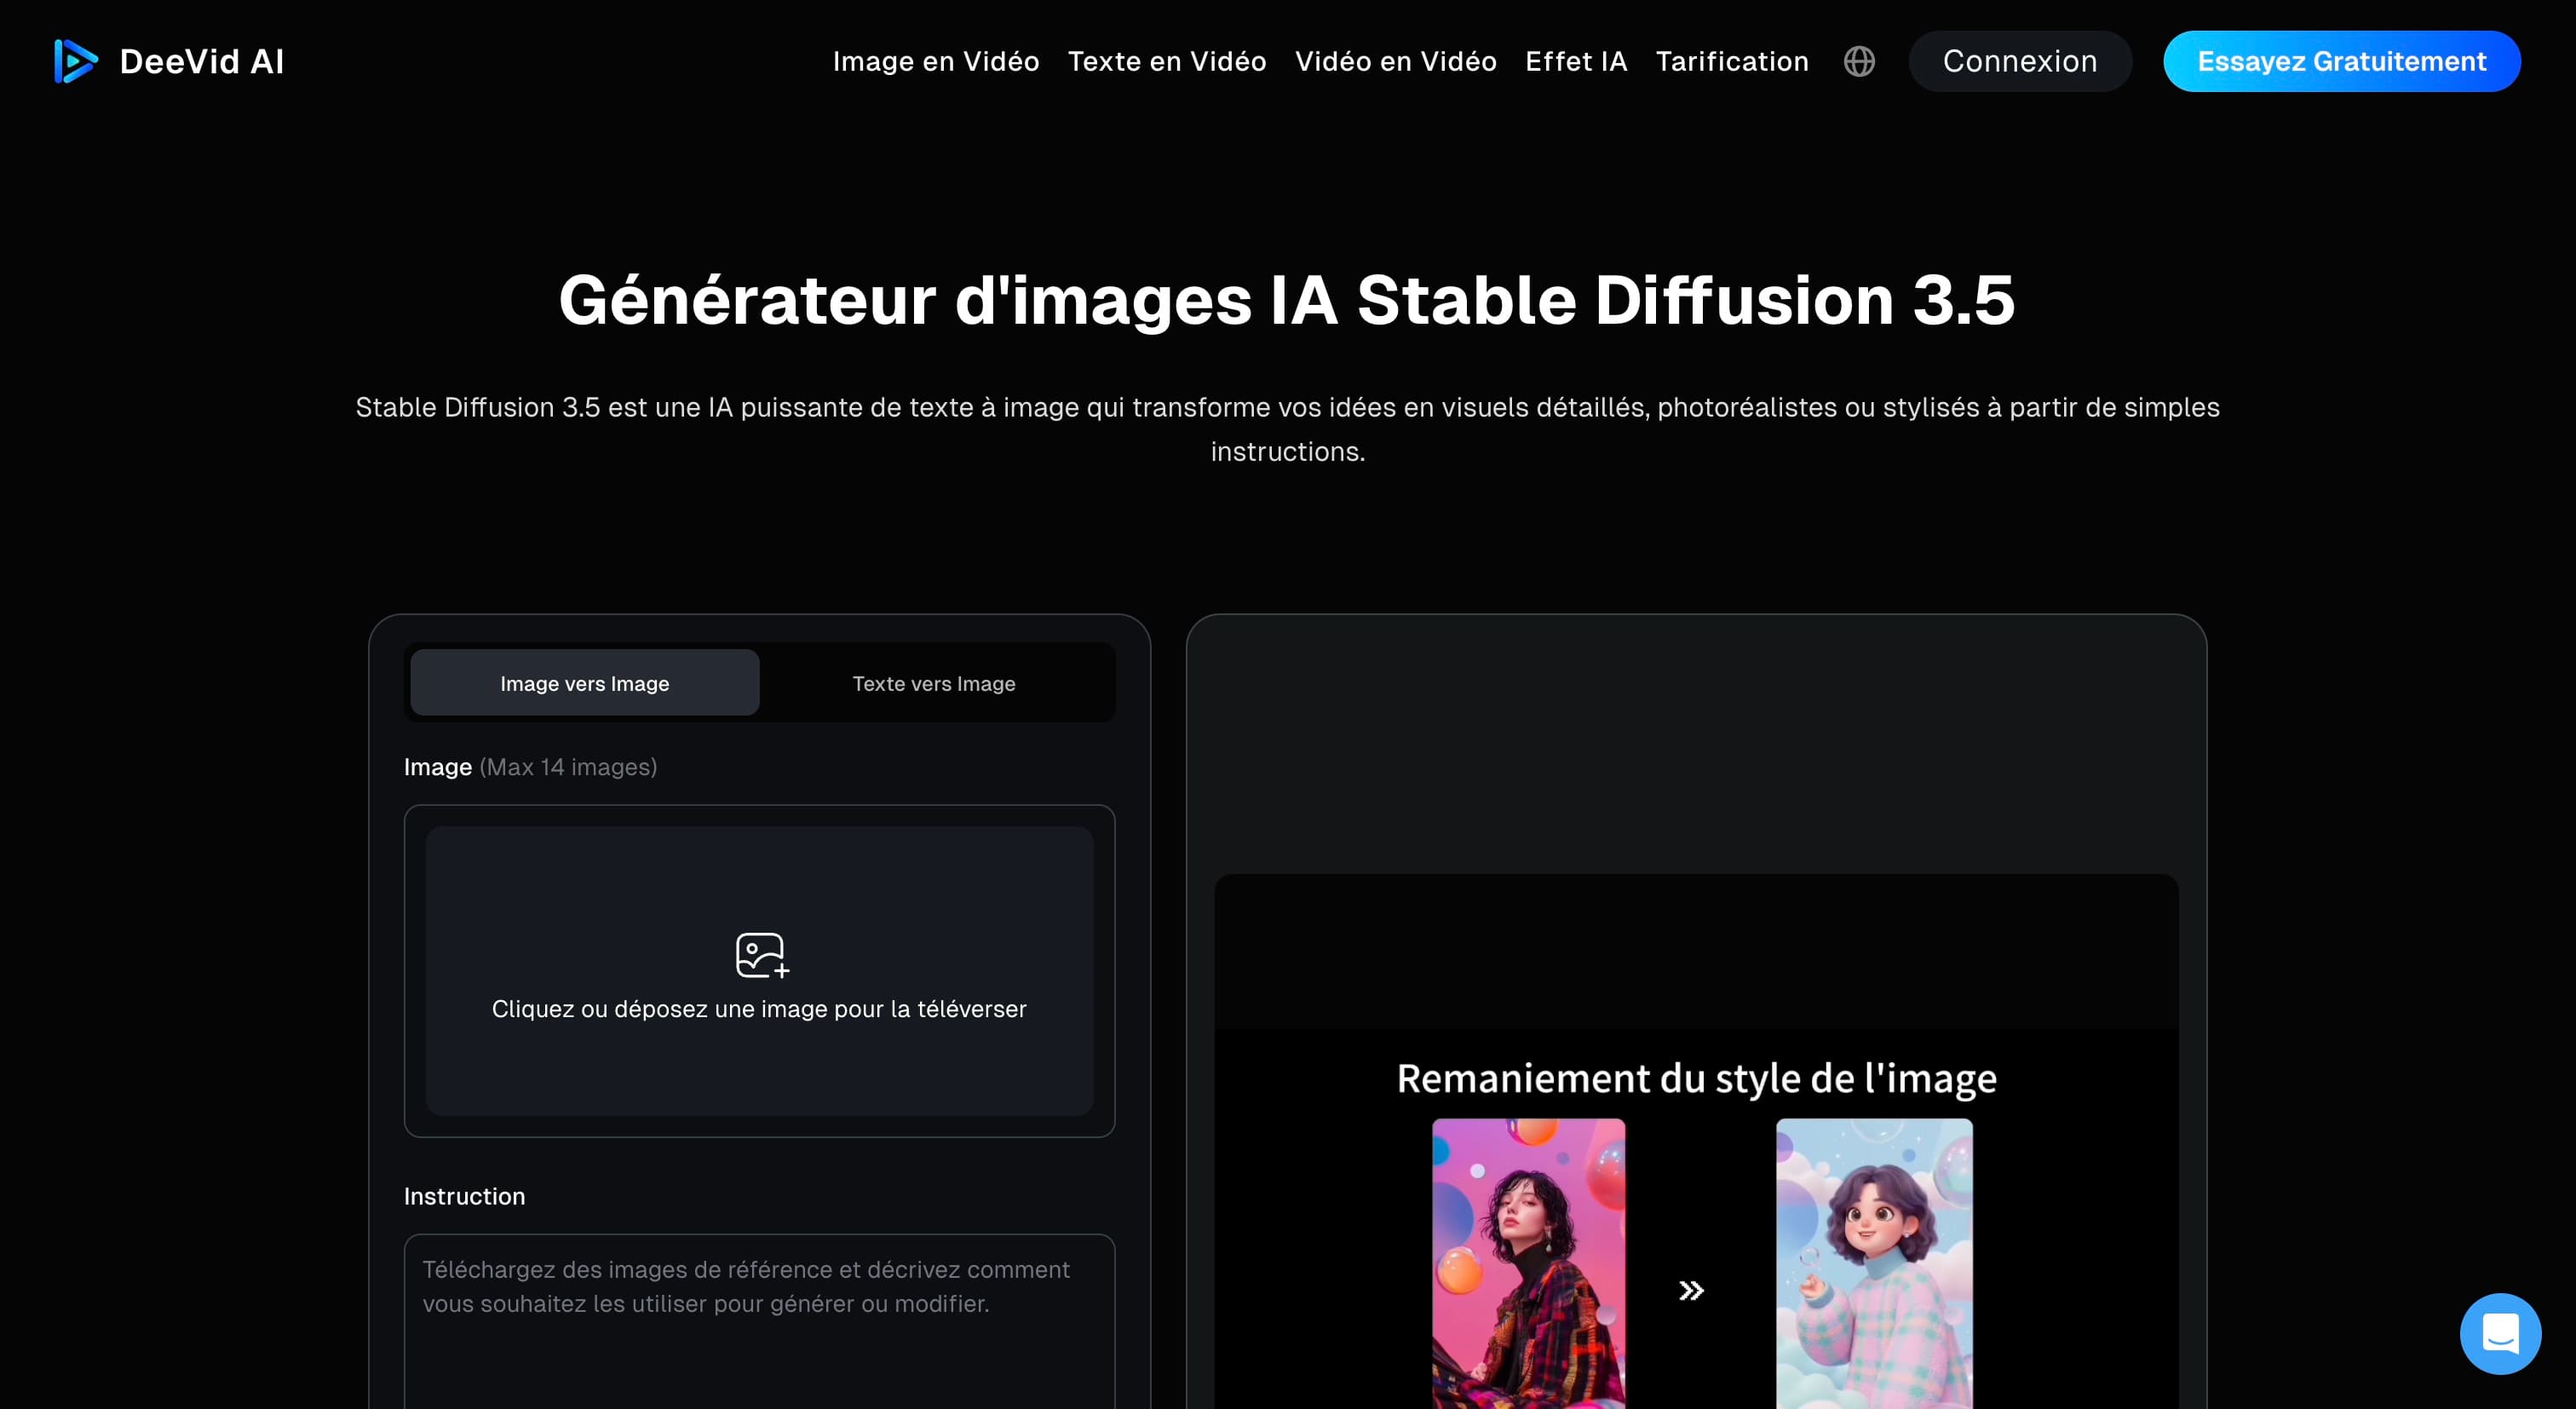Click the DeeVid AI brand name

(202, 61)
